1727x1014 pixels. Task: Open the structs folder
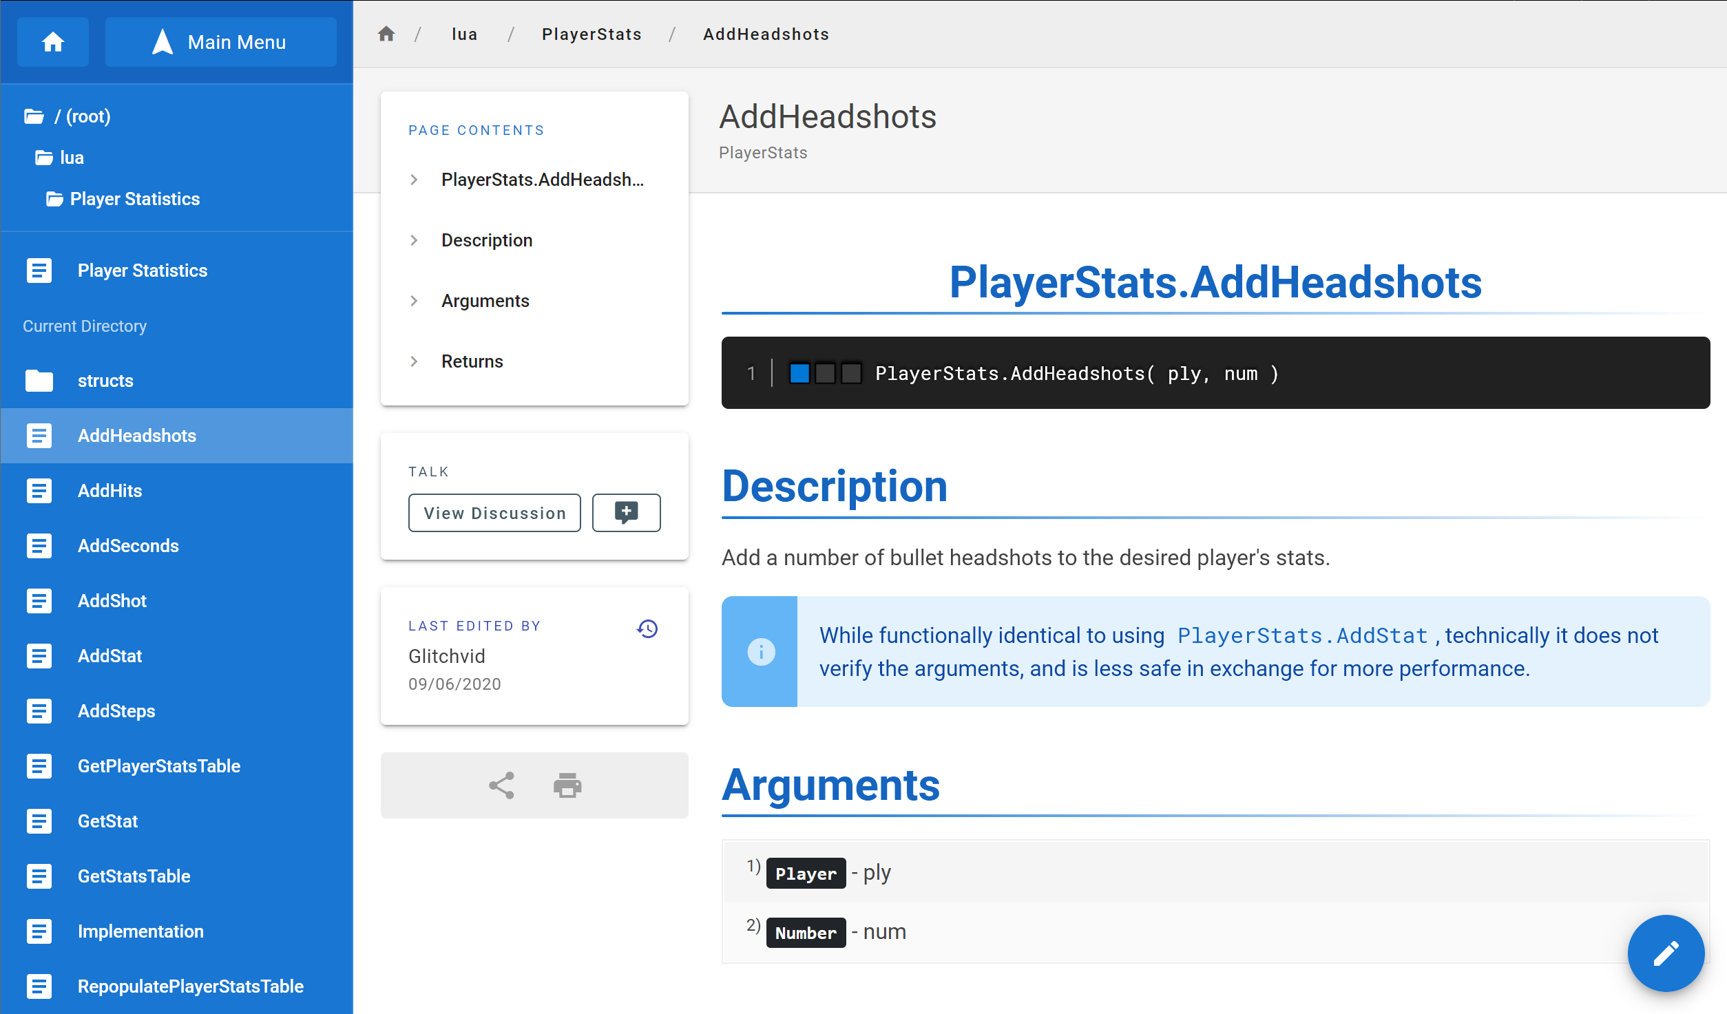105,381
